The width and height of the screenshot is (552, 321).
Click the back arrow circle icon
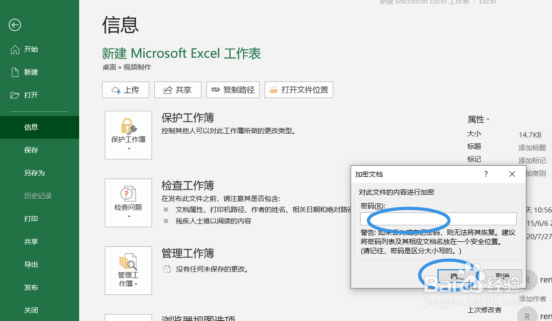[15, 25]
